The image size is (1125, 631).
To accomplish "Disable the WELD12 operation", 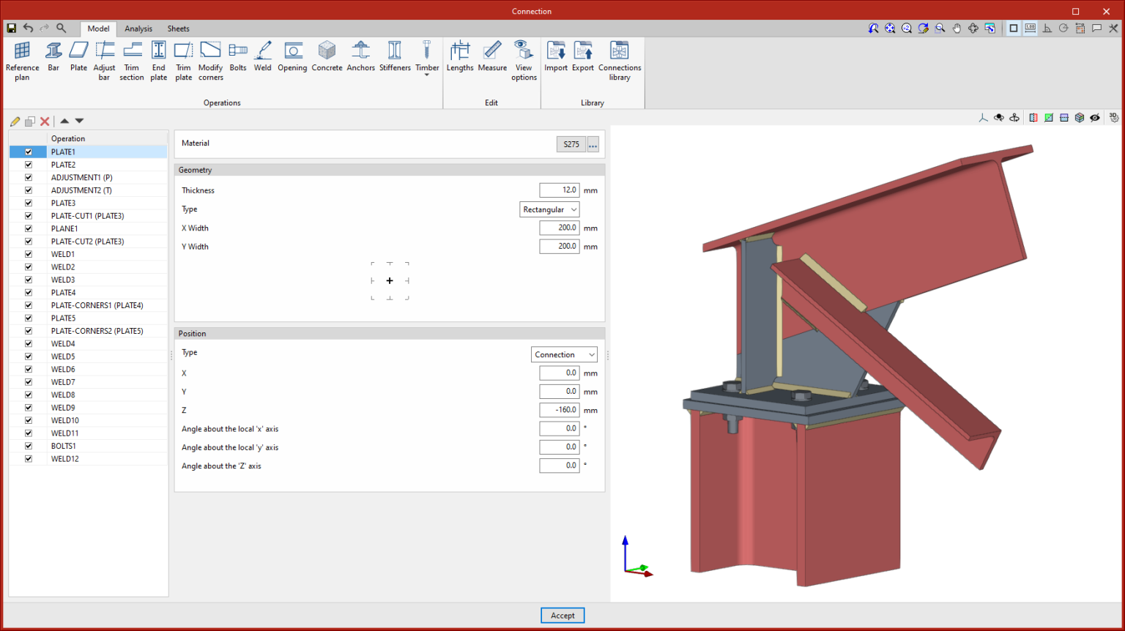I will tap(28, 458).
